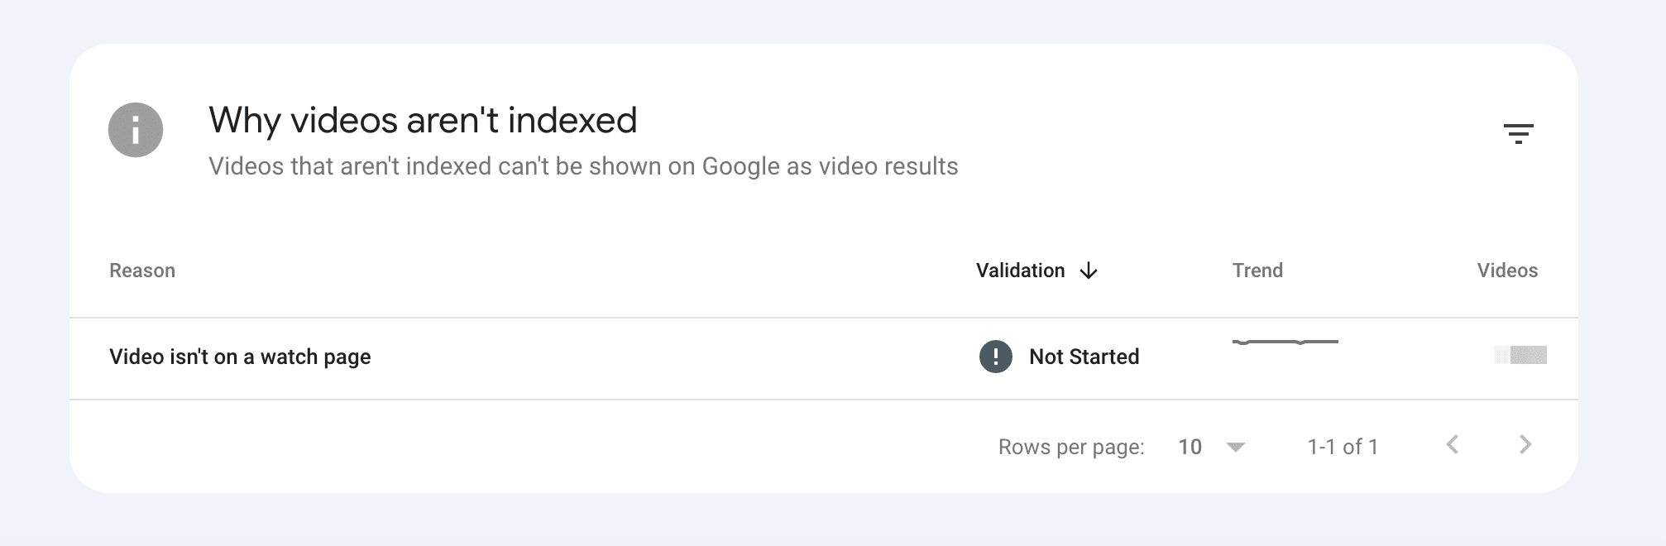Click the next page chevron
The height and width of the screenshot is (546, 1666).
pos(1525,446)
